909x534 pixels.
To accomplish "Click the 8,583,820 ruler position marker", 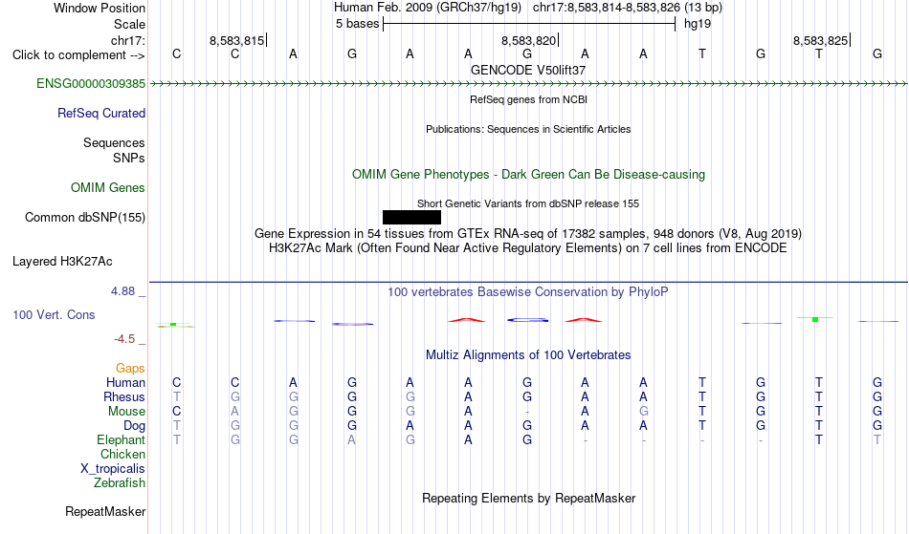I will click(529, 40).
